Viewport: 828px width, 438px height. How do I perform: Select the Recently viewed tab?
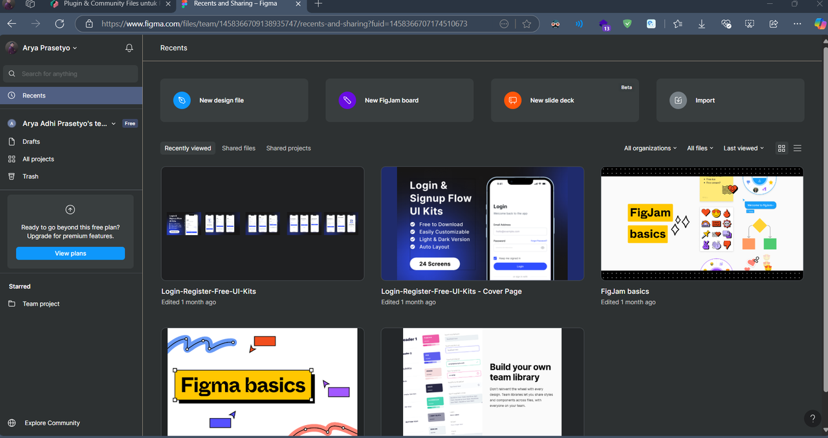pyautogui.click(x=188, y=148)
